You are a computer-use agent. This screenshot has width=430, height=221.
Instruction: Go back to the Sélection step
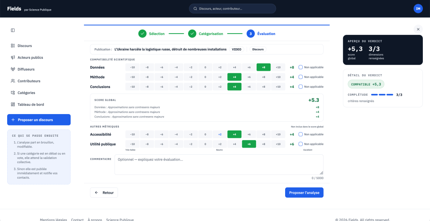click(151, 34)
